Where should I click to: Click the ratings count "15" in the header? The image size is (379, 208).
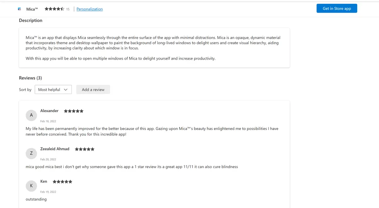[x=68, y=9]
